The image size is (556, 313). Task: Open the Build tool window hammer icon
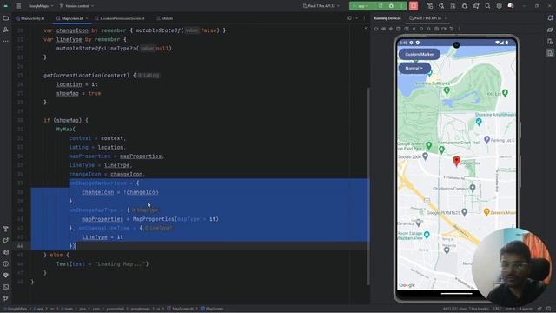click(x=6, y=229)
